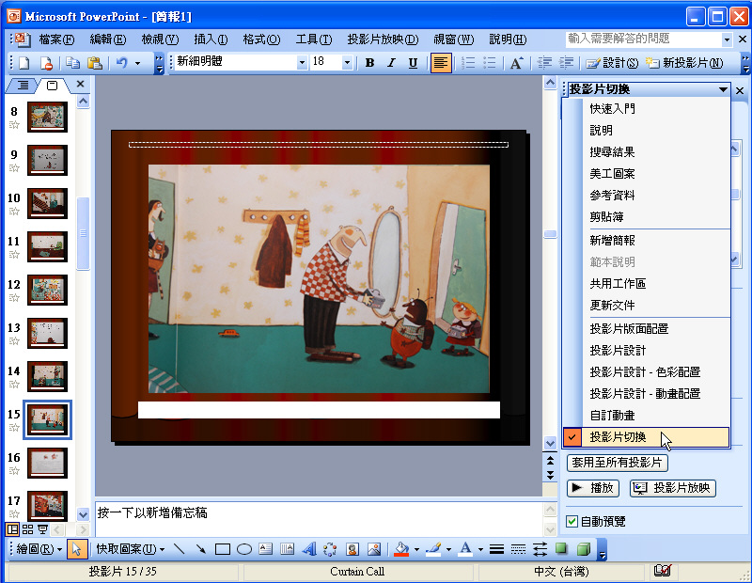The width and height of the screenshot is (752, 583).
Task: Start slide show from view icon
Action: pyautogui.click(x=42, y=529)
